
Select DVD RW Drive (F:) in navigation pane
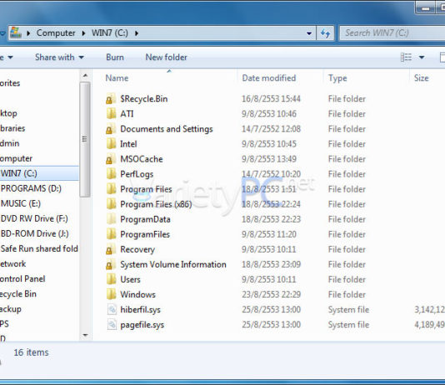pos(34,218)
